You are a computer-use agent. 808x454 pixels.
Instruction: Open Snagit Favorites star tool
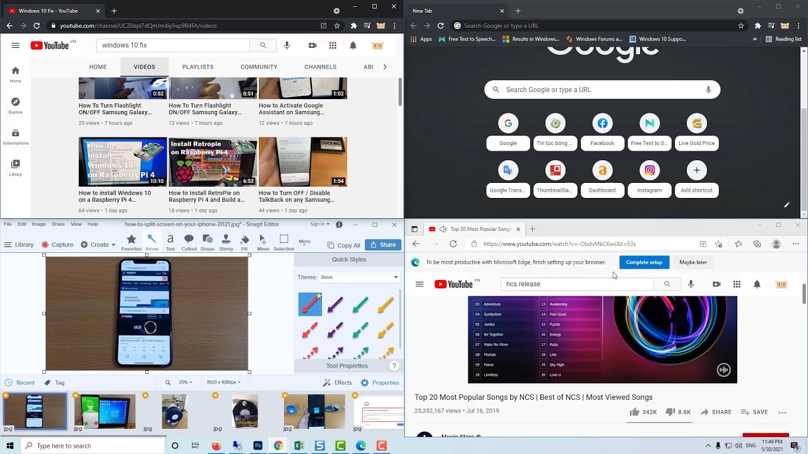131,242
